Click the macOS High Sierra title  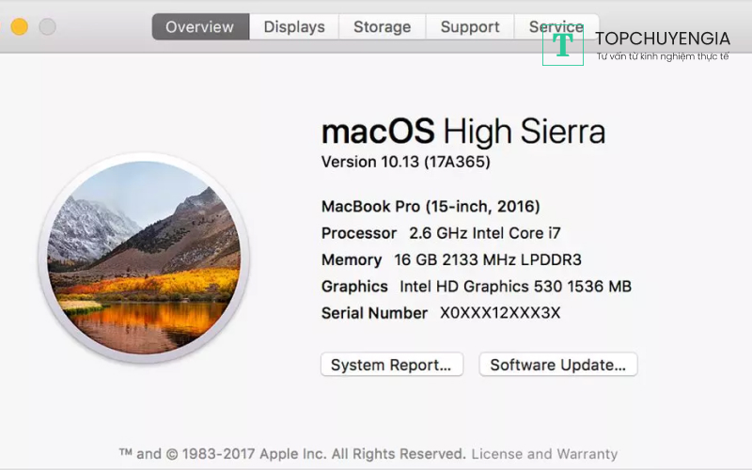(462, 131)
